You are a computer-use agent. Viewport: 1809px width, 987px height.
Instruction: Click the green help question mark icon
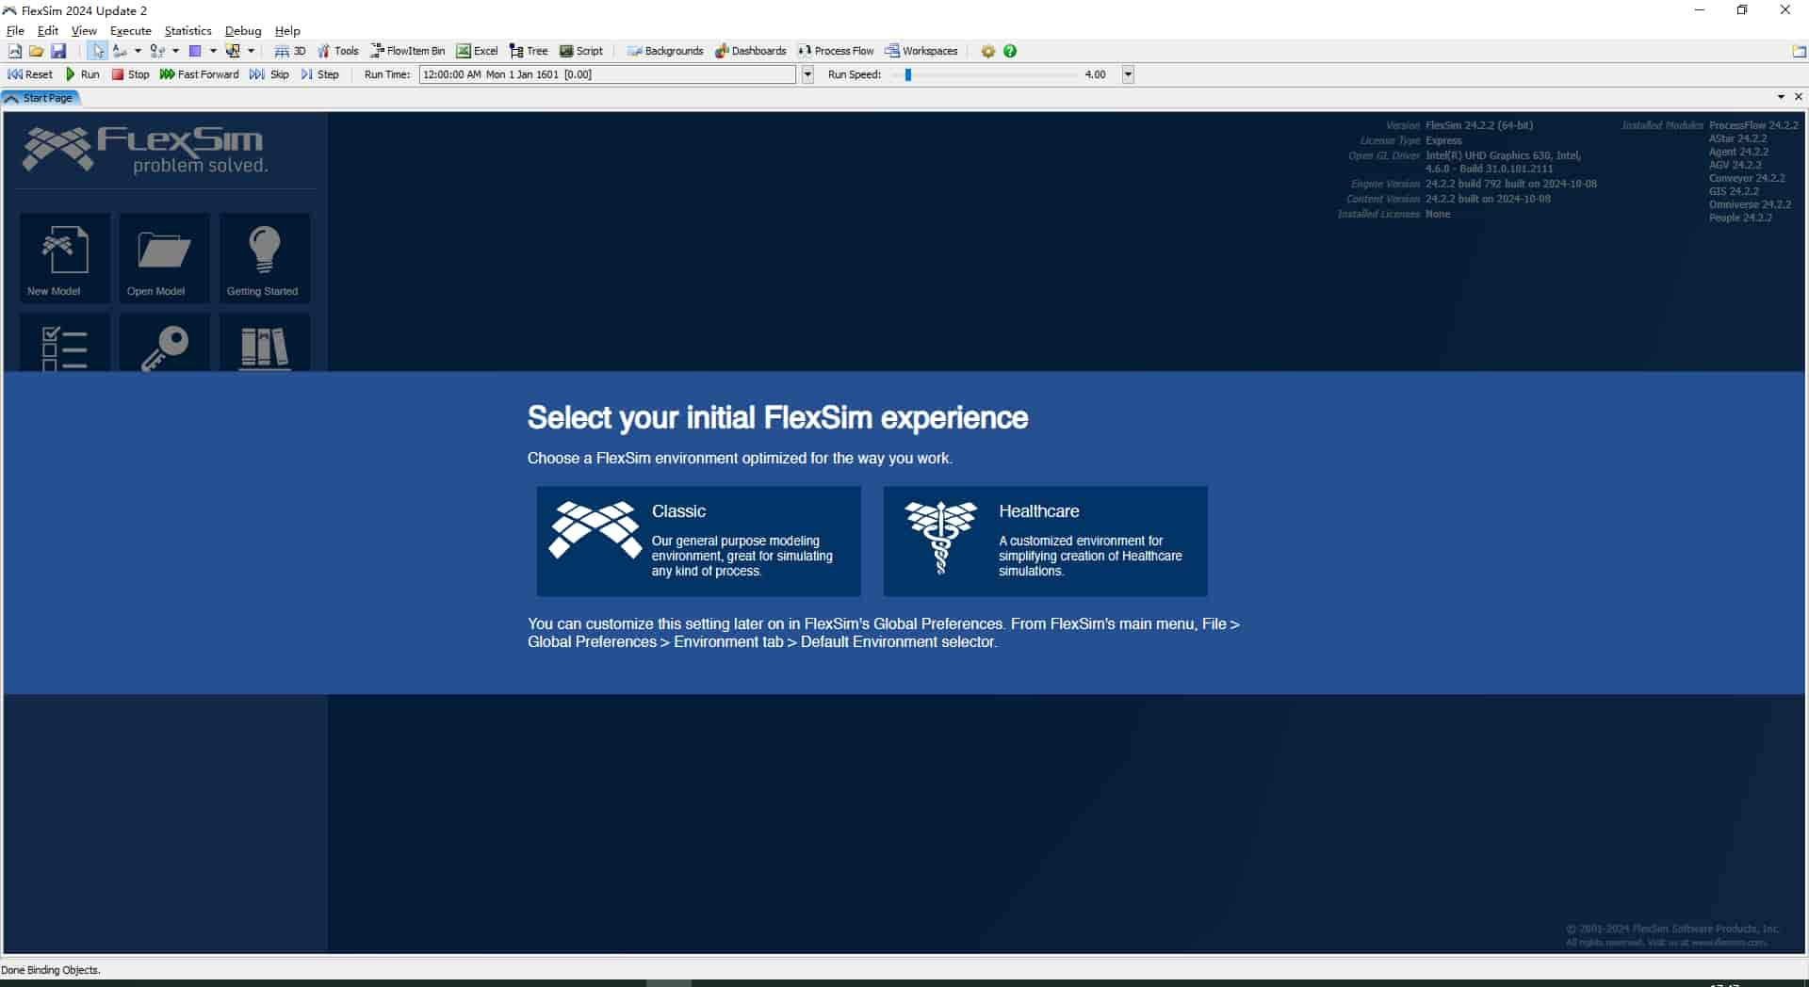point(1010,51)
